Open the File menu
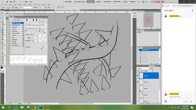Viewport: 196px width, 110px height. point(2,5)
